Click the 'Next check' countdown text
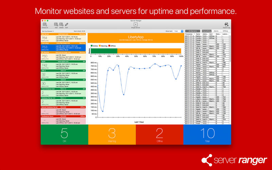272x170 pixels. click(80, 31)
